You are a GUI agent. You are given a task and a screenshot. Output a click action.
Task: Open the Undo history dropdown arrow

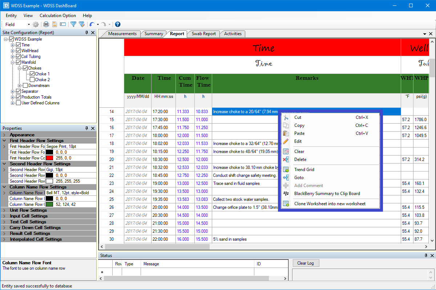pos(98,24)
